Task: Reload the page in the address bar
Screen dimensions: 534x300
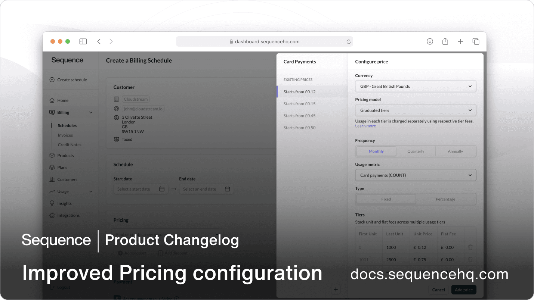Action: coord(348,42)
